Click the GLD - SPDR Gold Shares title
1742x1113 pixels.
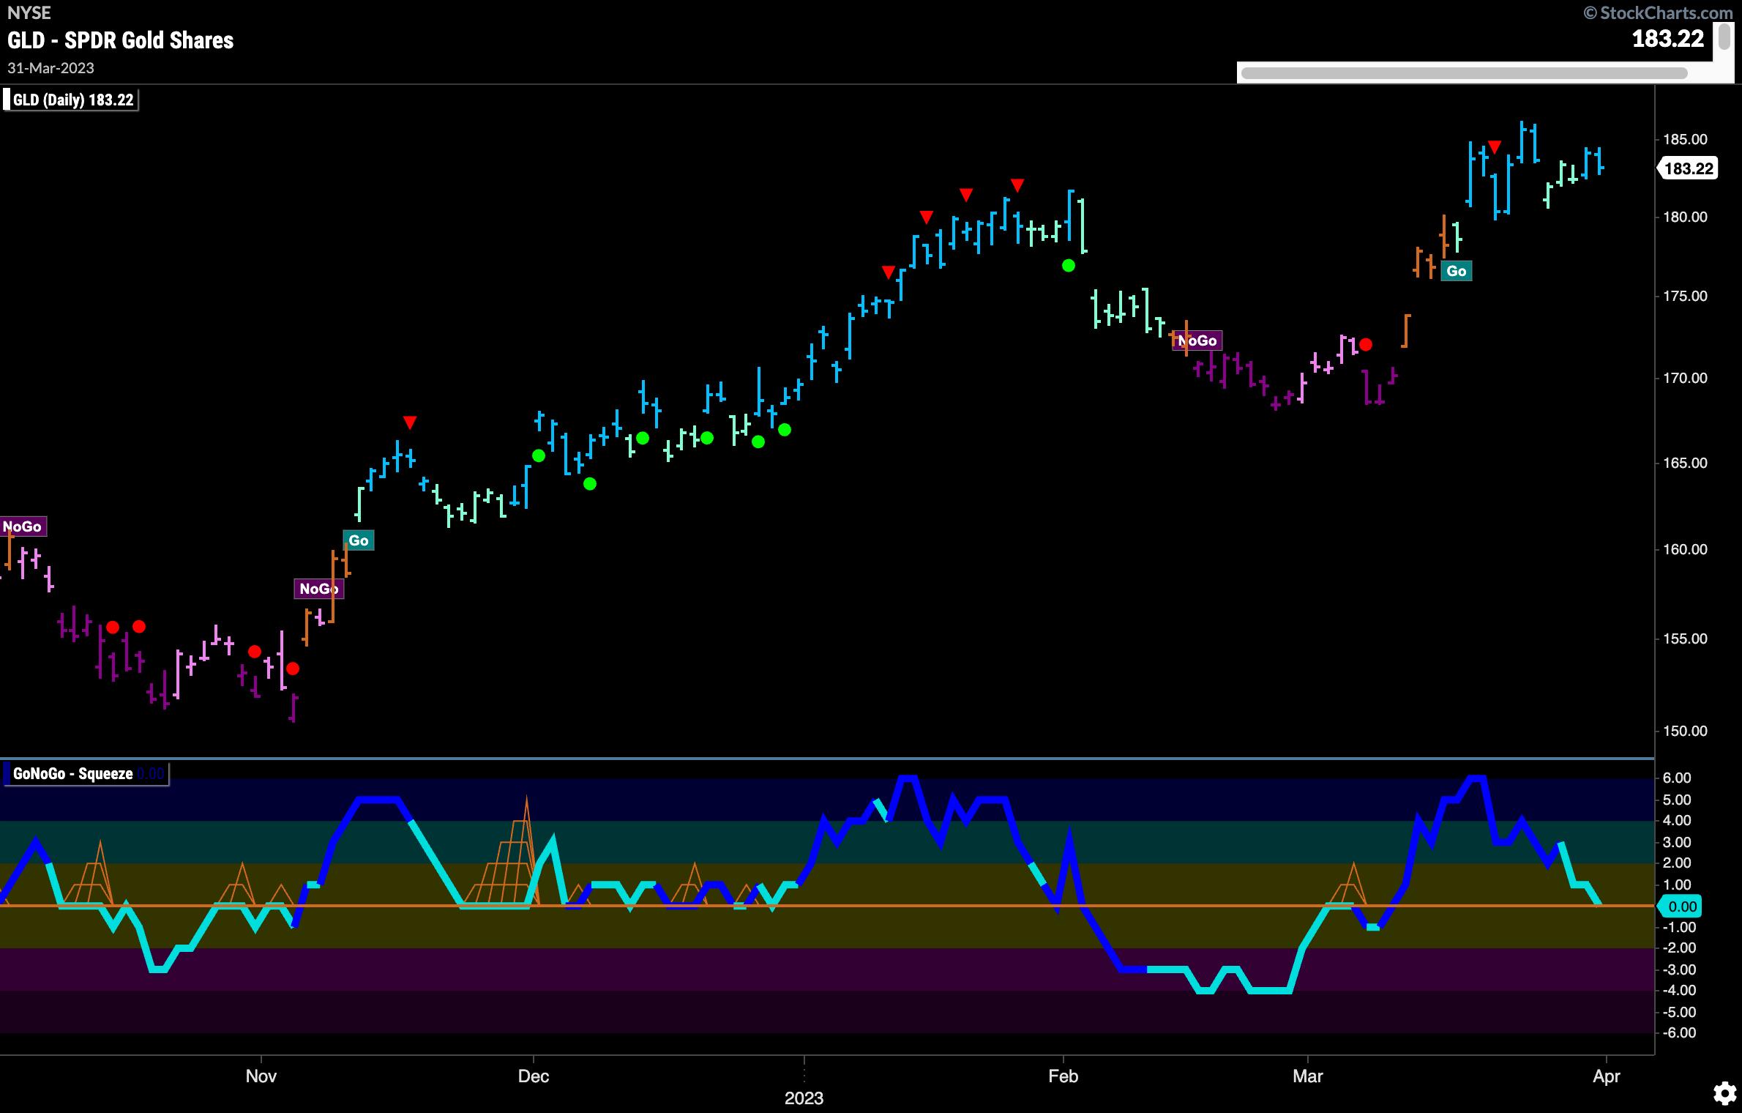point(121,40)
